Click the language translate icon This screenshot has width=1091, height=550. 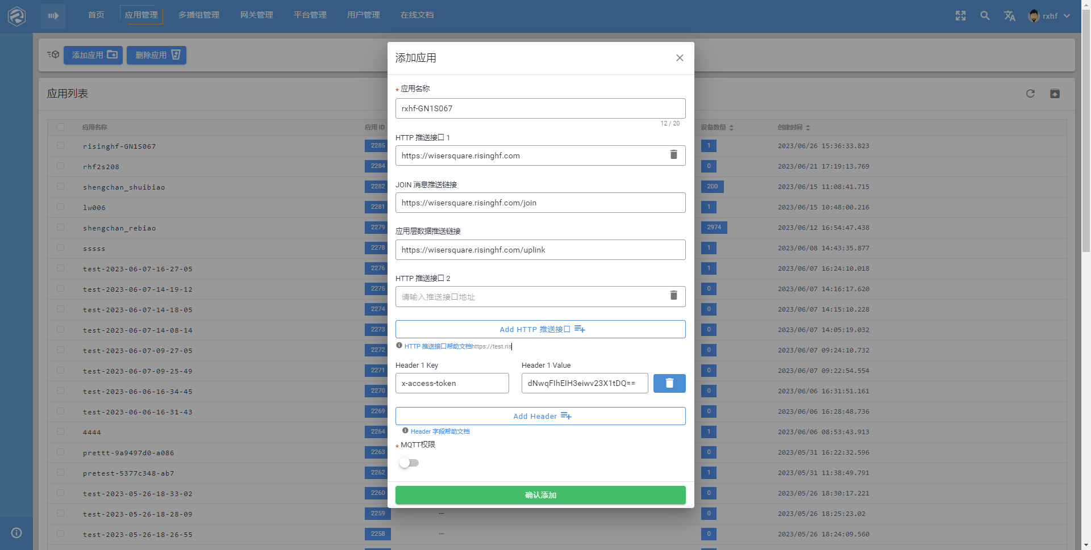tap(1009, 16)
